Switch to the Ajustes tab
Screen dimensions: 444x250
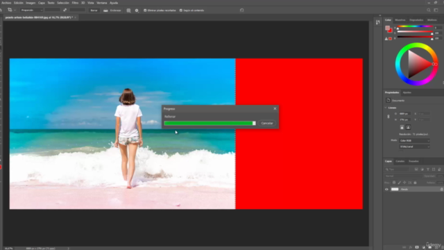pos(407,92)
